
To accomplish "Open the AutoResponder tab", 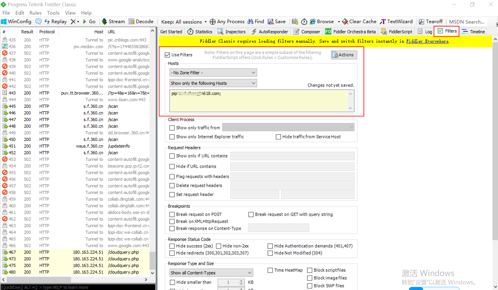I will click(x=270, y=31).
